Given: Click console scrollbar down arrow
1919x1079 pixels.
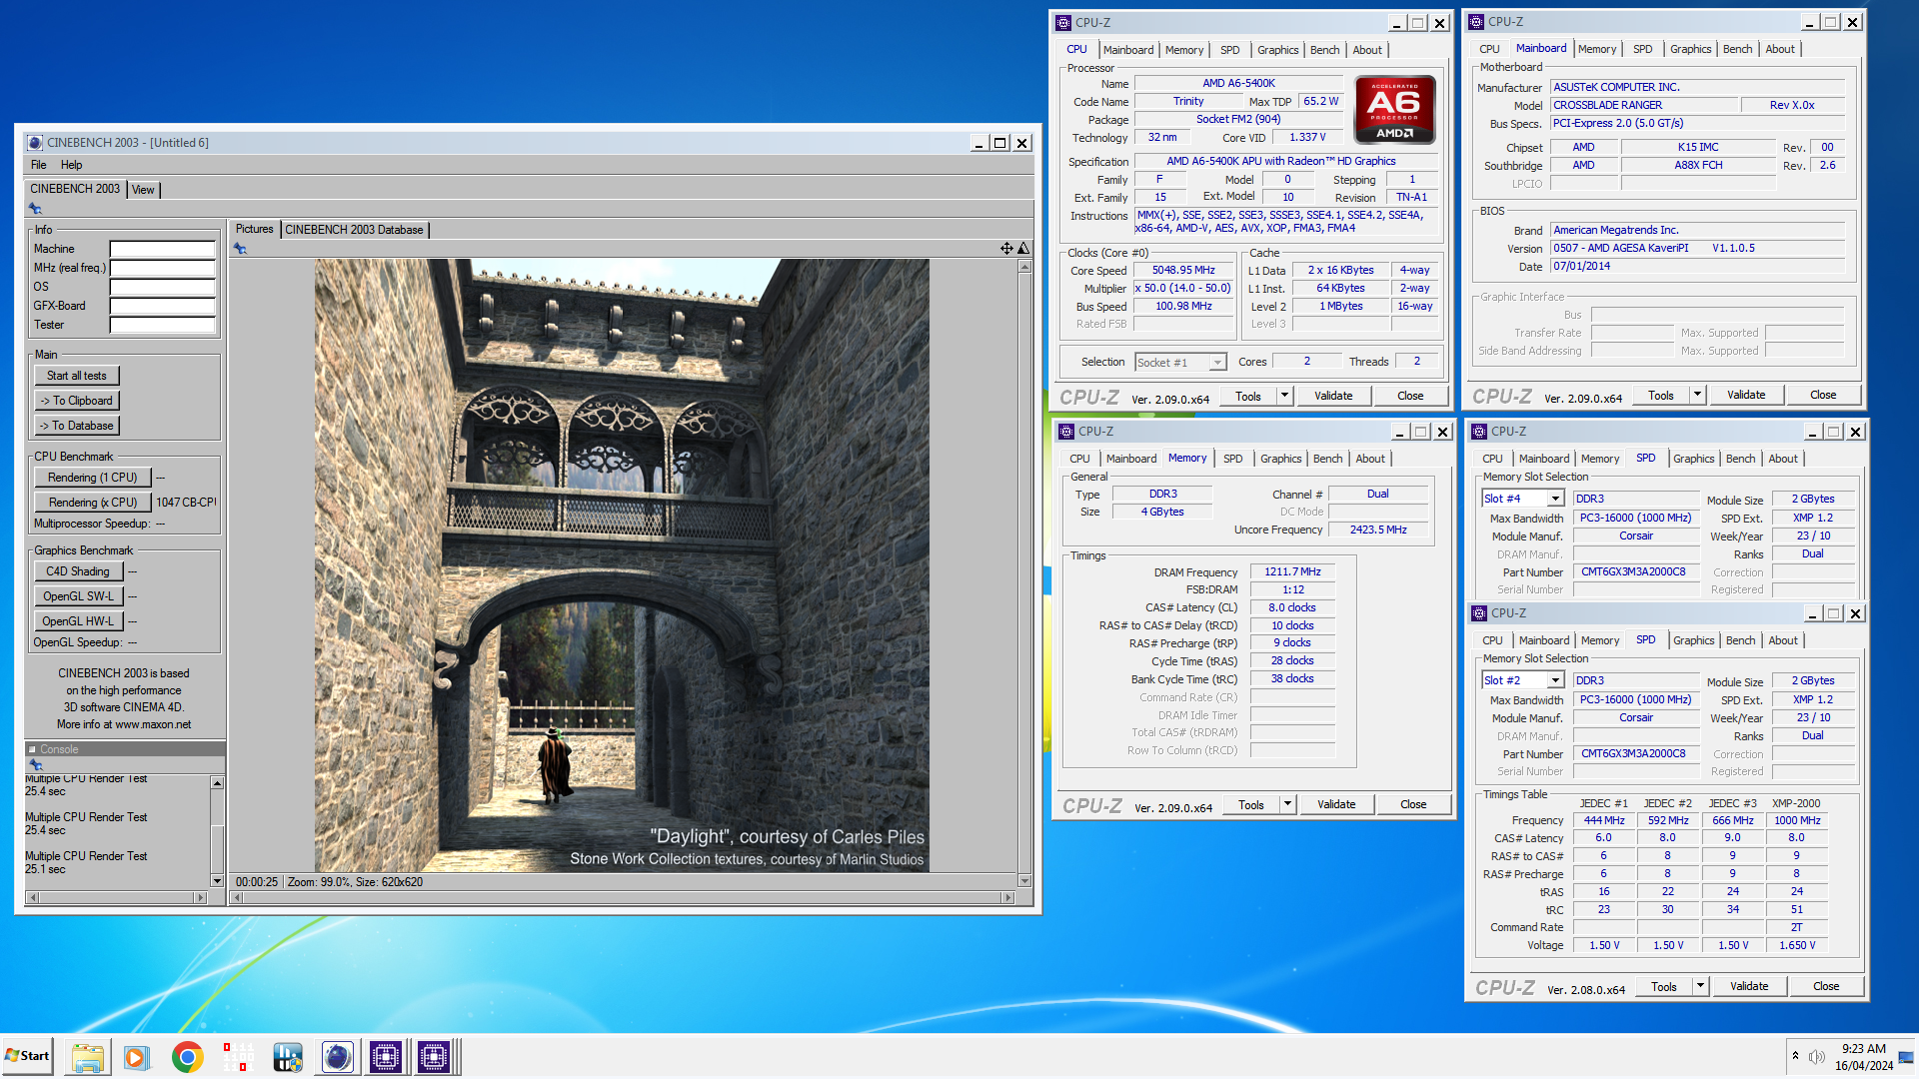Looking at the screenshot, I should 217,880.
